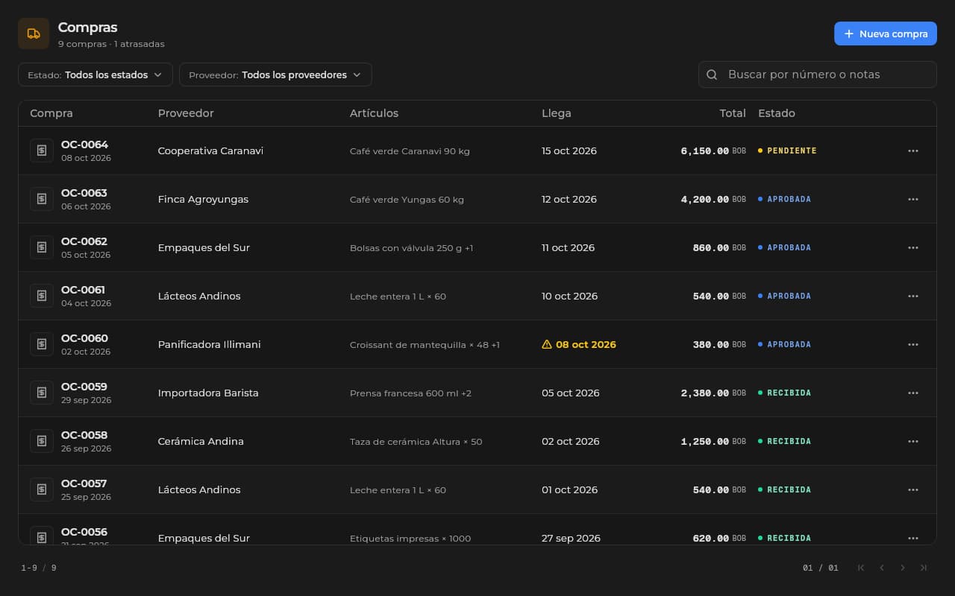This screenshot has width=955, height=596.
Task: Open row actions menu for OC-0062
Action: [912, 247]
